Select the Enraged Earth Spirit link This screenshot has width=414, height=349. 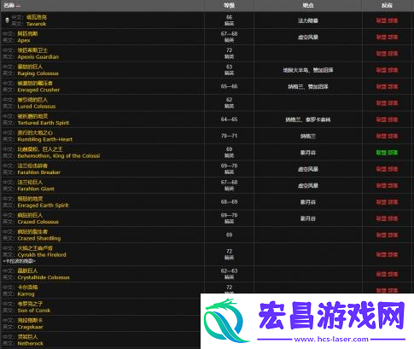click(x=43, y=206)
